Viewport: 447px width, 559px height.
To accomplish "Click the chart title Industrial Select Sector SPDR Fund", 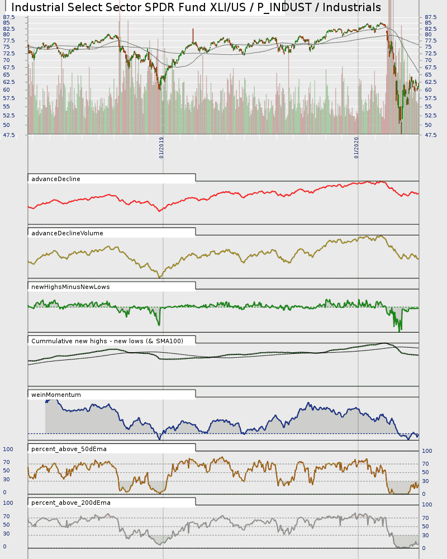I will (x=196, y=7).
